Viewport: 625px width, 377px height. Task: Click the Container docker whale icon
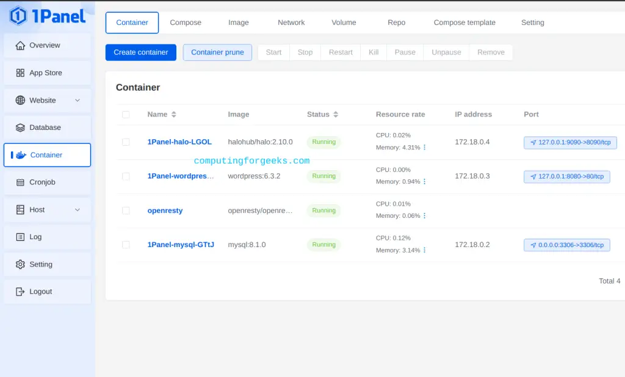click(21, 155)
